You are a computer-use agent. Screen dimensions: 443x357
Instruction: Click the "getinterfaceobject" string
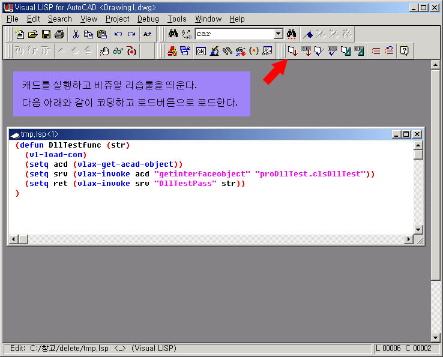click(202, 174)
